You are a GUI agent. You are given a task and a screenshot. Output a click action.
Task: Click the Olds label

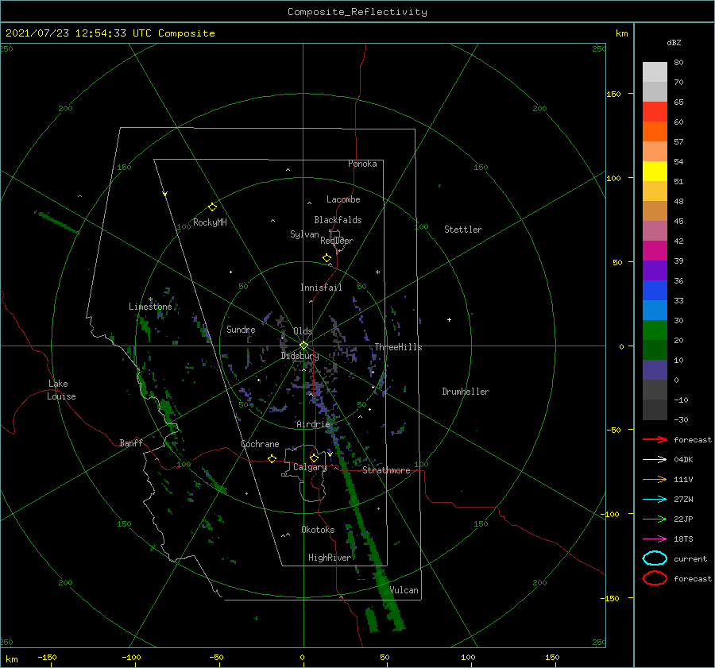point(303,331)
